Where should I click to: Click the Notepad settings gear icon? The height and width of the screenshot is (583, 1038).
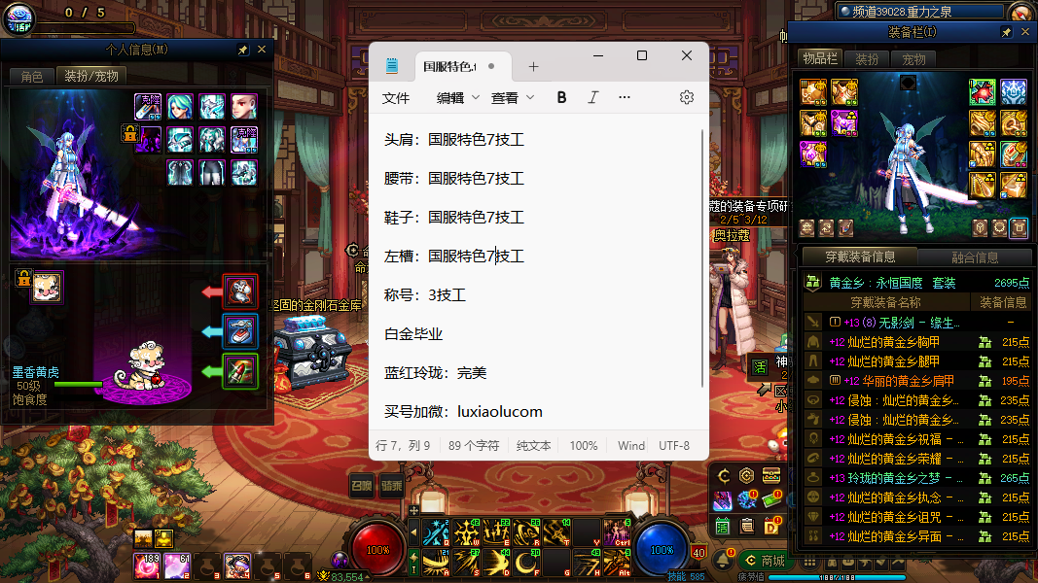[687, 97]
